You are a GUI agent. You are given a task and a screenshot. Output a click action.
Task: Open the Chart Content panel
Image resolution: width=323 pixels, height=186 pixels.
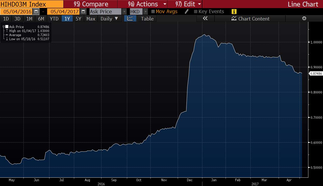click(x=250, y=18)
